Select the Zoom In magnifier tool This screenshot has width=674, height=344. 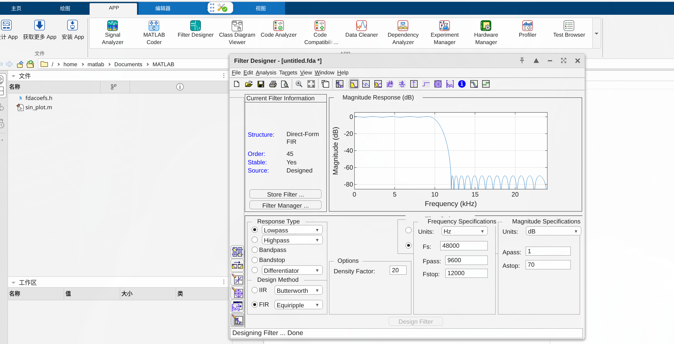299,84
